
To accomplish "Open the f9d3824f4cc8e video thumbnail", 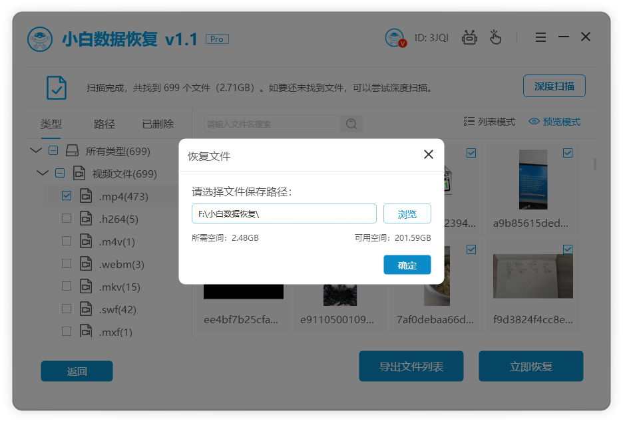I will (533, 276).
